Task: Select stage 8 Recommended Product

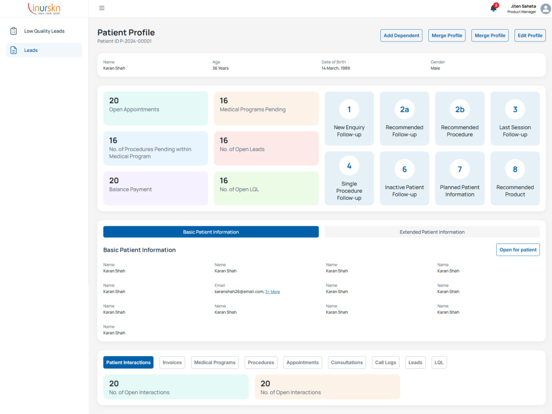Action: coord(514,178)
